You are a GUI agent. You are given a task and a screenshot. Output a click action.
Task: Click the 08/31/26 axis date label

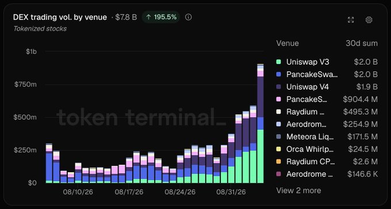pos(231,192)
